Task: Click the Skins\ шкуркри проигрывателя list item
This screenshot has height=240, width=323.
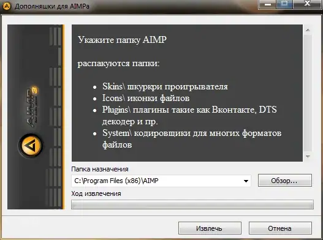Action: click(x=165, y=86)
